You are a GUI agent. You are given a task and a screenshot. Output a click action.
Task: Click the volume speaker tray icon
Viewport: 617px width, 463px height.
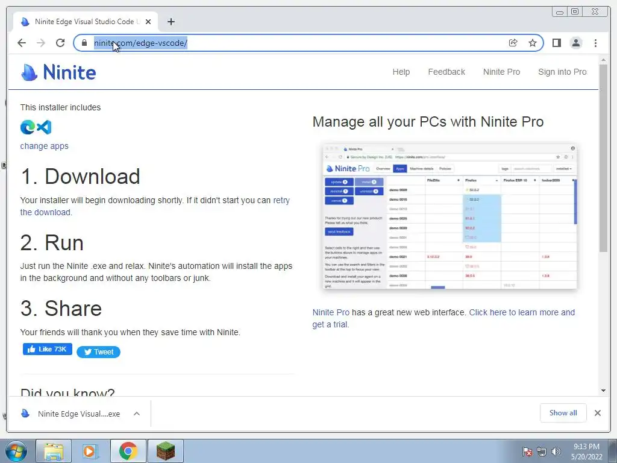click(x=556, y=452)
